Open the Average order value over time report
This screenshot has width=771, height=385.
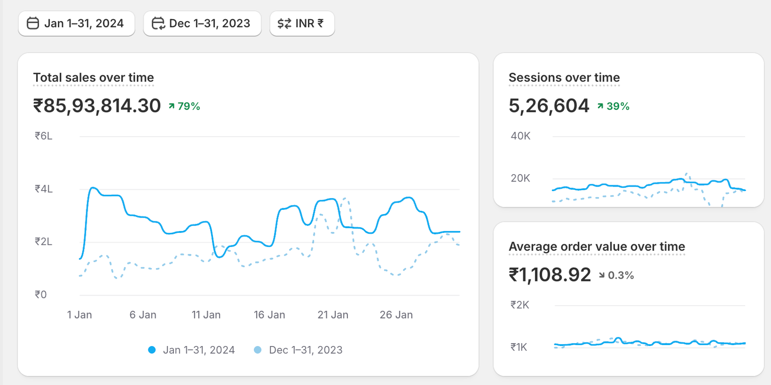pos(597,246)
